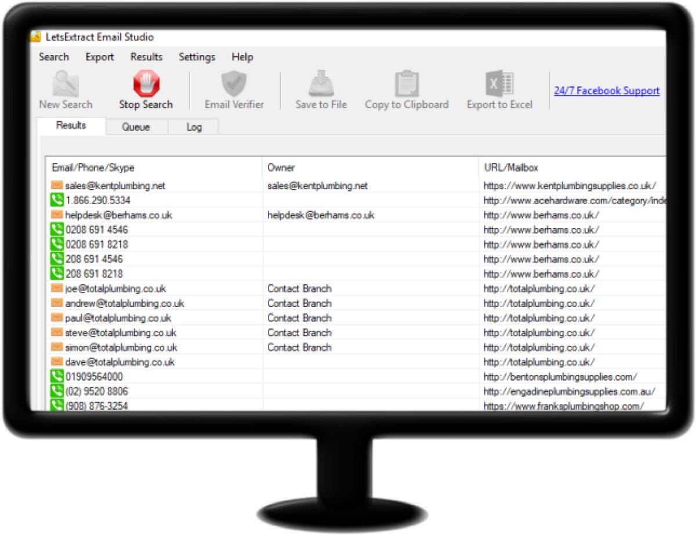Export the results to Excel
The height and width of the screenshot is (535, 696).
[499, 86]
